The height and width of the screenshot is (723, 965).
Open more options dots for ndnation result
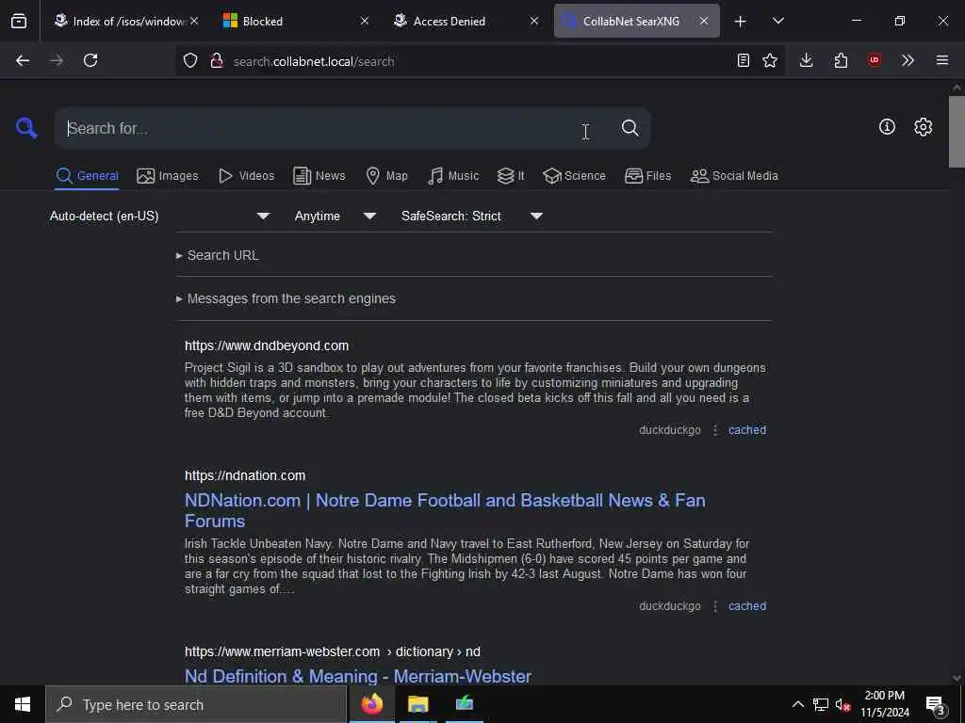pyautogui.click(x=714, y=605)
